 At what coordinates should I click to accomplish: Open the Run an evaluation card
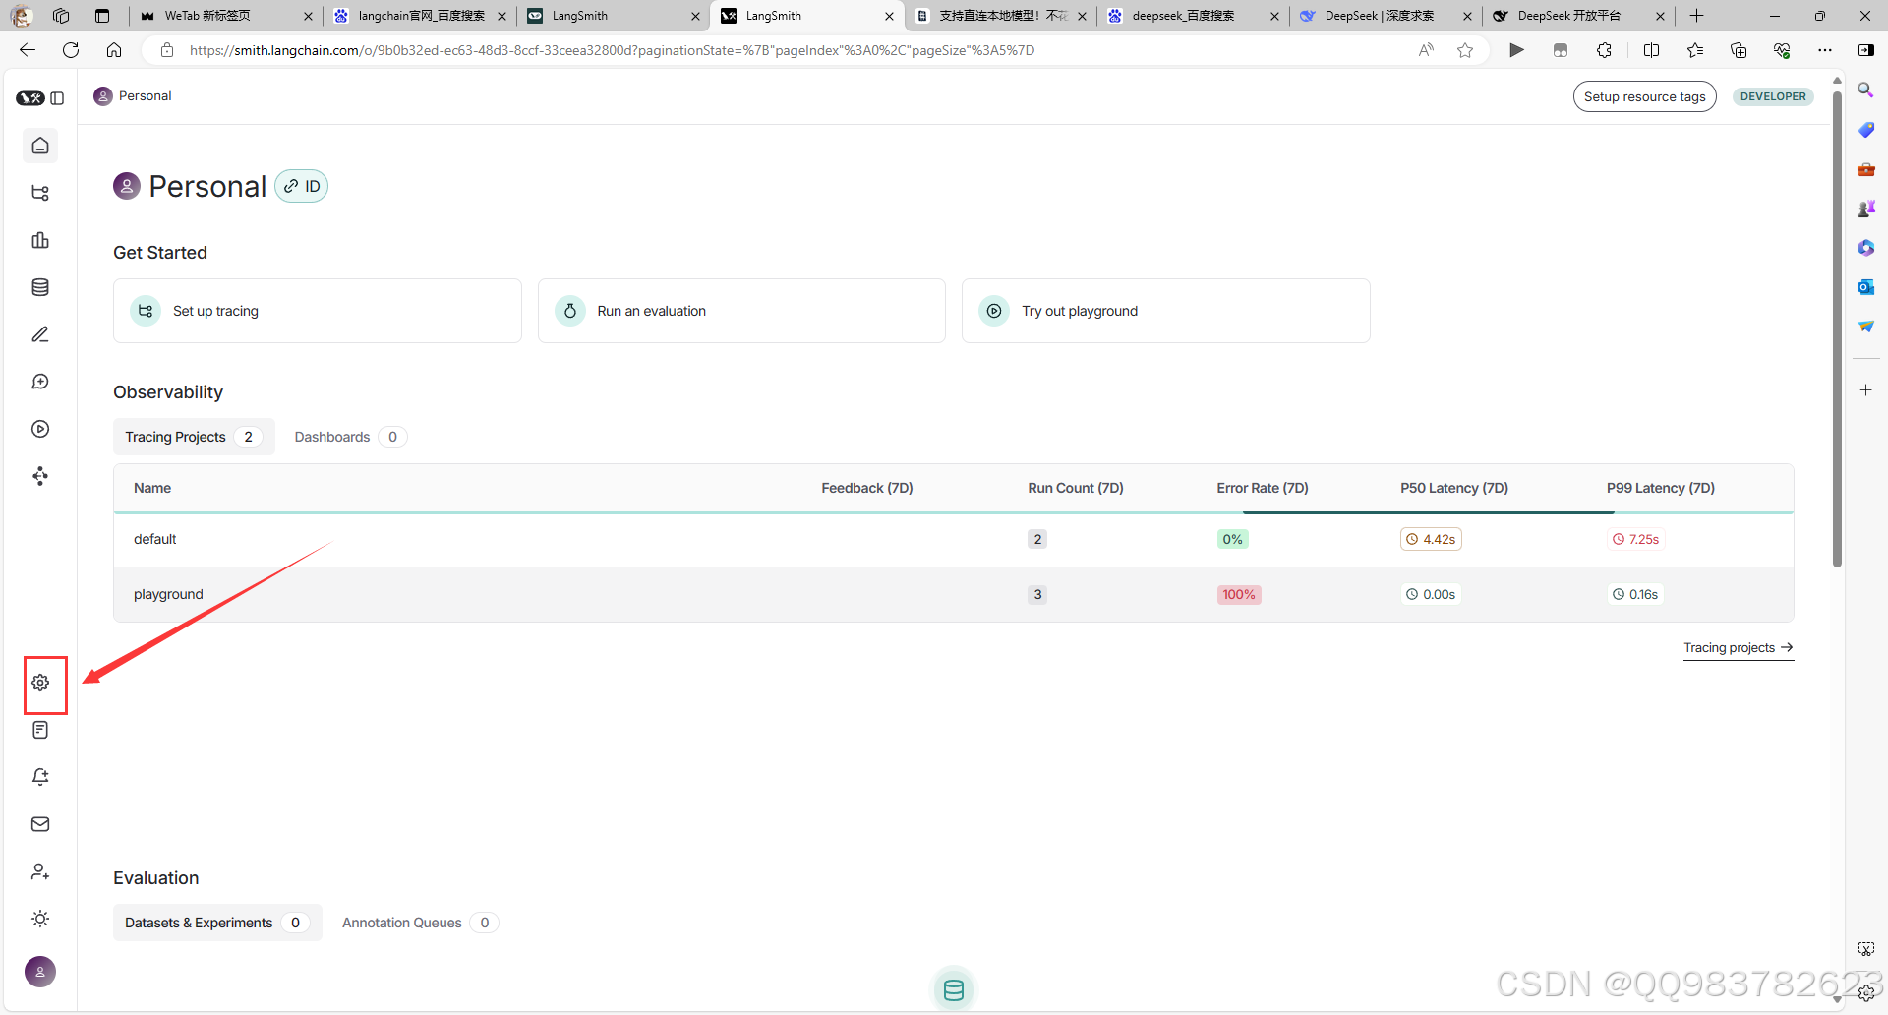click(741, 311)
